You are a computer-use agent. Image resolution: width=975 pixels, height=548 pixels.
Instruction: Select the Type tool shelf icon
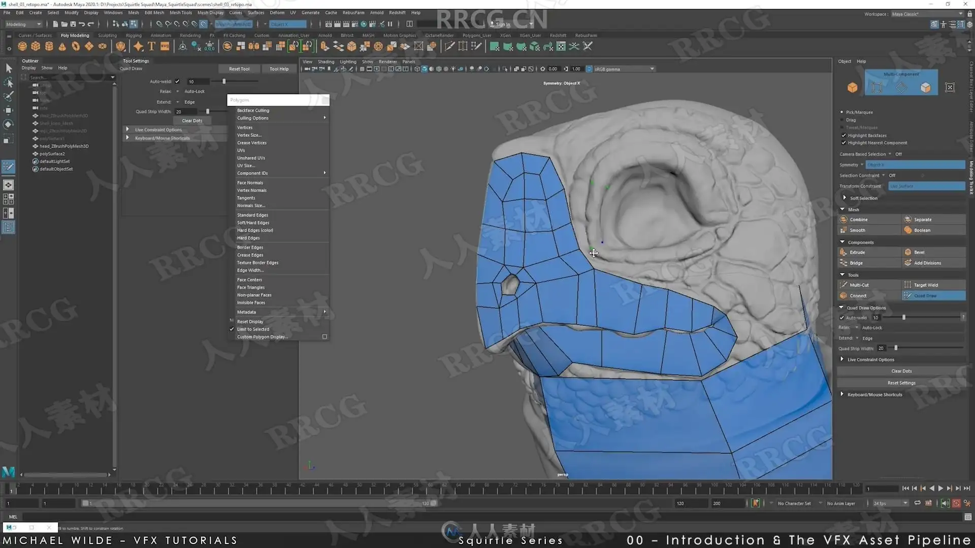tap(151, 47)
